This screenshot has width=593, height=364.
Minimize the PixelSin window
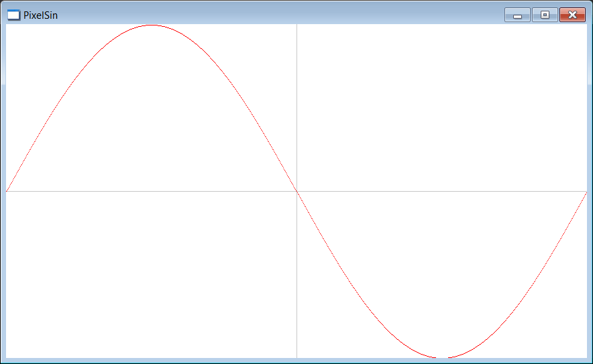pos(517,15)
